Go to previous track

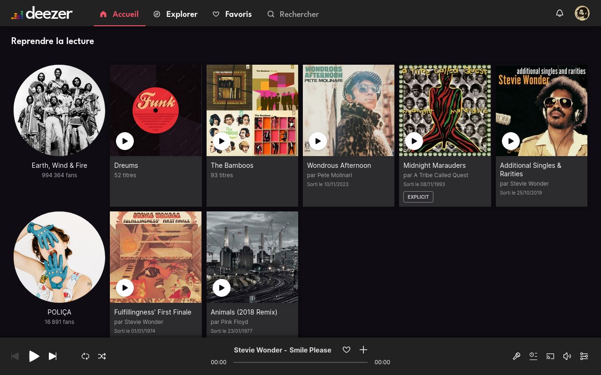coord(15,356)
